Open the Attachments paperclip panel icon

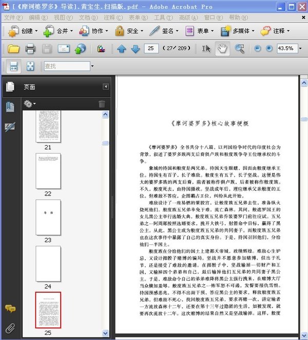[10, 328]
